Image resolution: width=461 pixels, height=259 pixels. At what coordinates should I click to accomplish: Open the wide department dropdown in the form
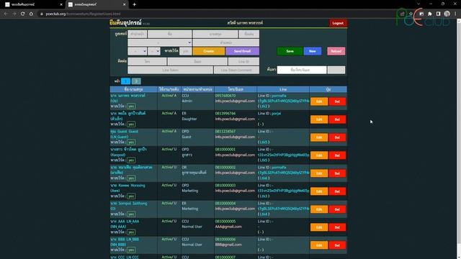pyautogui.click(x=160, y=42)
